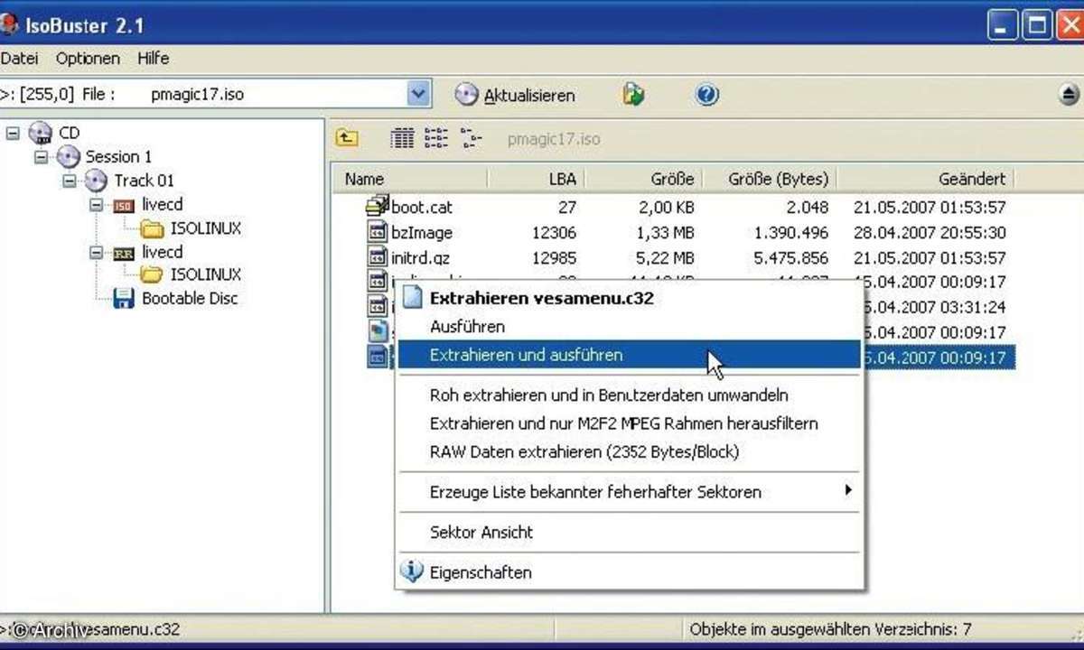The width and height of the screenshot is (1084, 650).
Task: Select the Session 1 disc icon
Action: coord(69,157)
